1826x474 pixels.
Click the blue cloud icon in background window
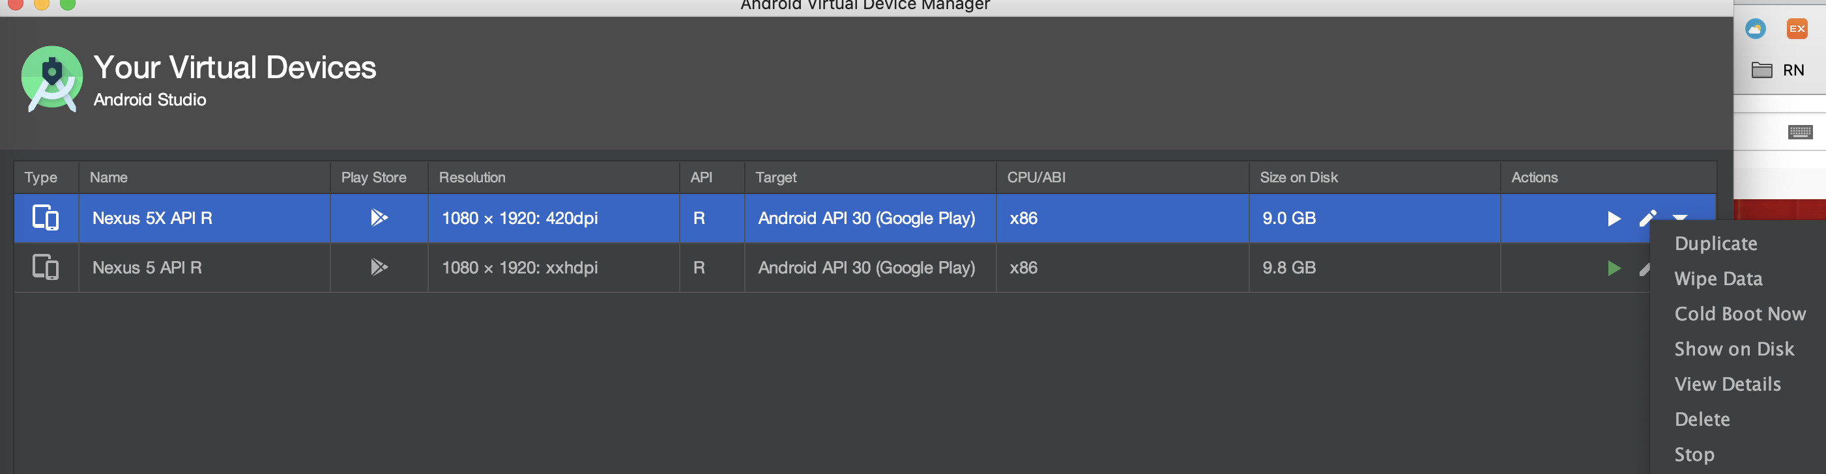coord(1755,29)
